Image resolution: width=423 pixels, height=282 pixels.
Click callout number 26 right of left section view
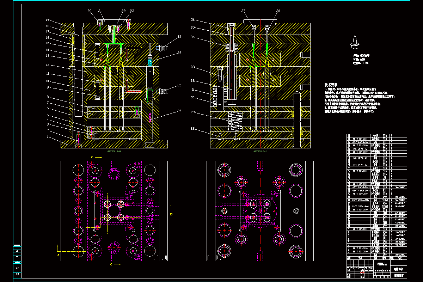(x=179, y=85)
